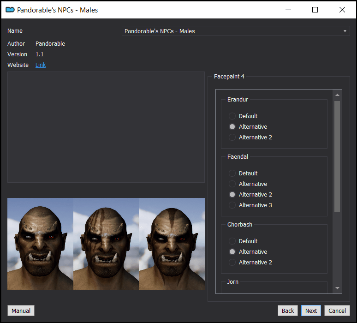Image resolution: width=357 pixels, height=323 pixels.
Task: Click the installer app icon in title bar
Action: [10, 10]
